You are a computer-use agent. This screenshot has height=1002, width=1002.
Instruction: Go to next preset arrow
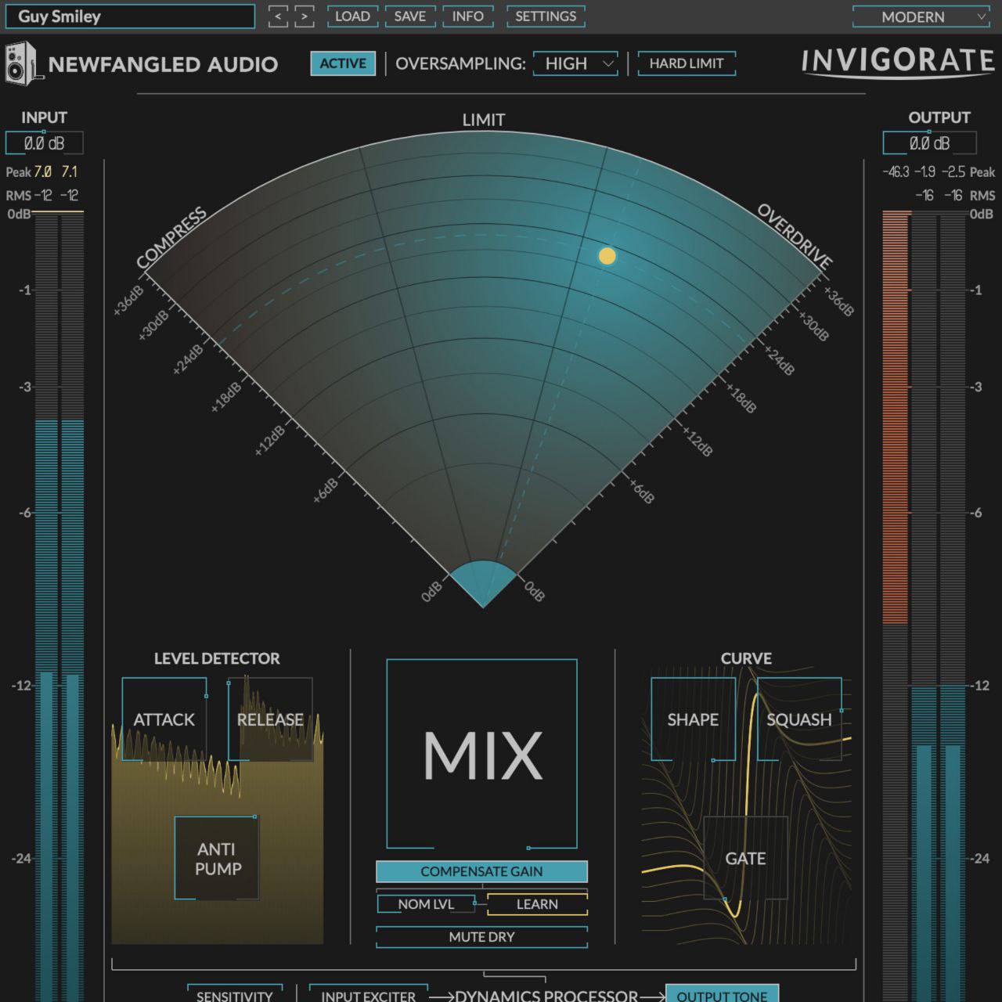coord(305,16)
